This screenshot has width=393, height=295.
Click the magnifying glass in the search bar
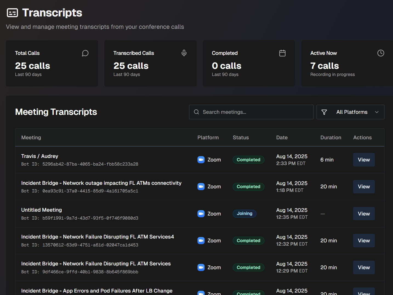[196, 112]
